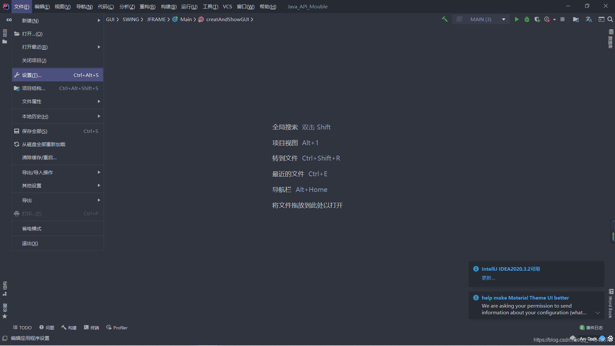The image size is (615, 346).
Task: Open 设置(T)... settings menu entry
Action: 58,75
